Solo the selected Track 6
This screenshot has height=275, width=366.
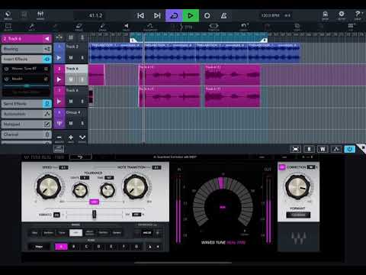click(82, 79)
